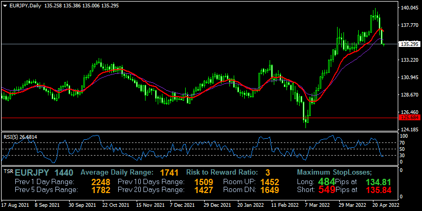Image resolution: width=422 pixels, height=211 pixels.
Task: Click the red horizontal line at 125.684
Action: (x=199, y=118)
